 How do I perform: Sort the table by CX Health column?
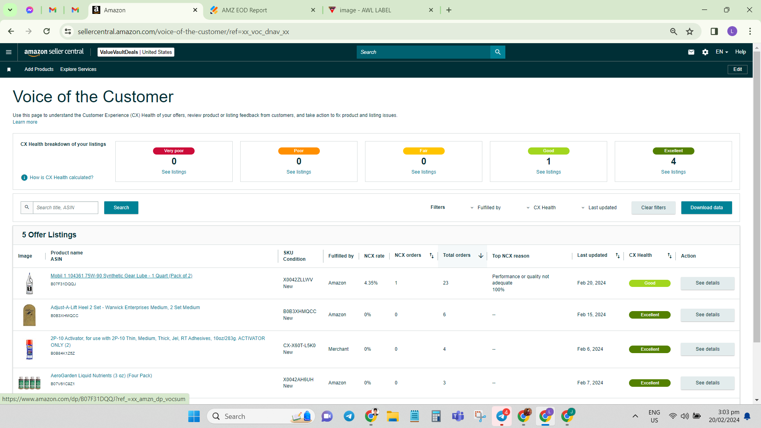pyautogui.click(x=669, y=256)
